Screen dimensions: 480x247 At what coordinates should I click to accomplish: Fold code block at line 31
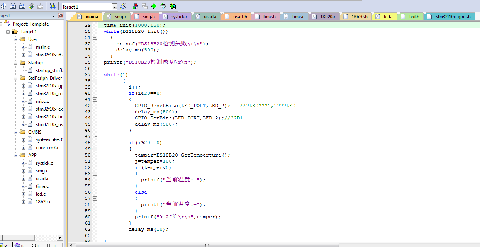[x=95, y=37]
